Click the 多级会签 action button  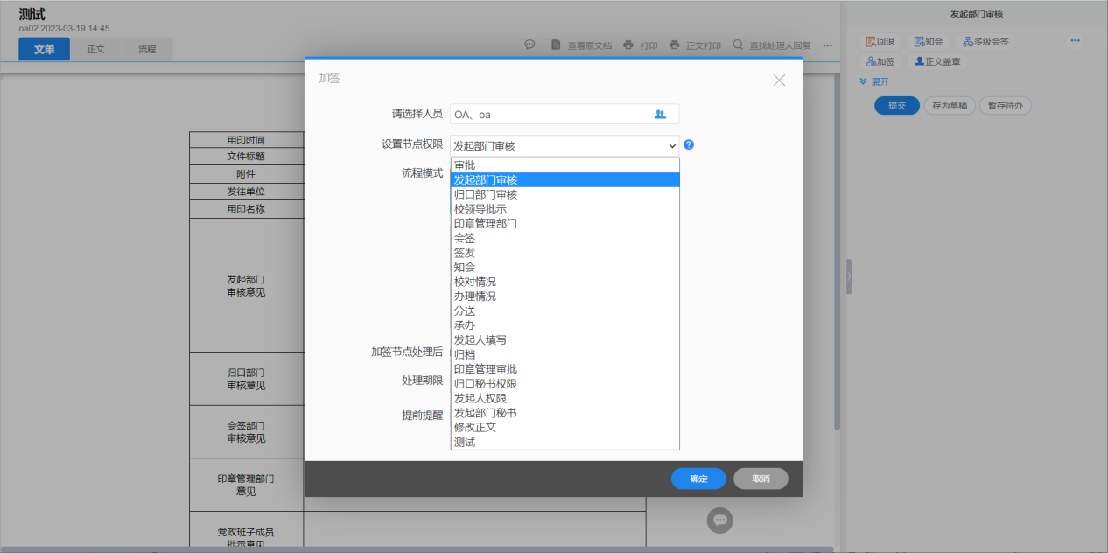click(x=985, y=41)
